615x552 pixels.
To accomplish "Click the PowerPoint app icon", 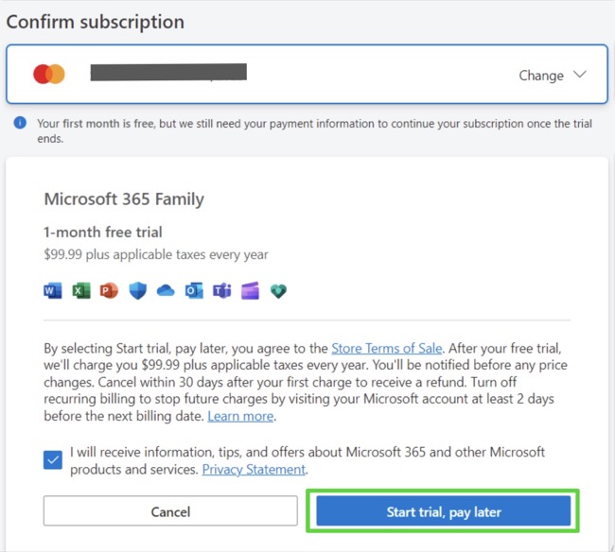I will click(109, 291).
